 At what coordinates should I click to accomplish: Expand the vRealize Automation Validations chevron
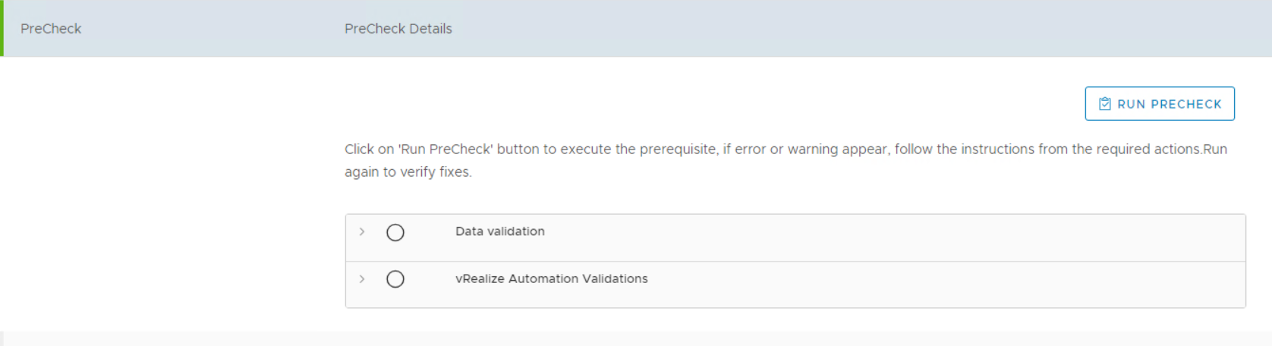pos(362,279)
